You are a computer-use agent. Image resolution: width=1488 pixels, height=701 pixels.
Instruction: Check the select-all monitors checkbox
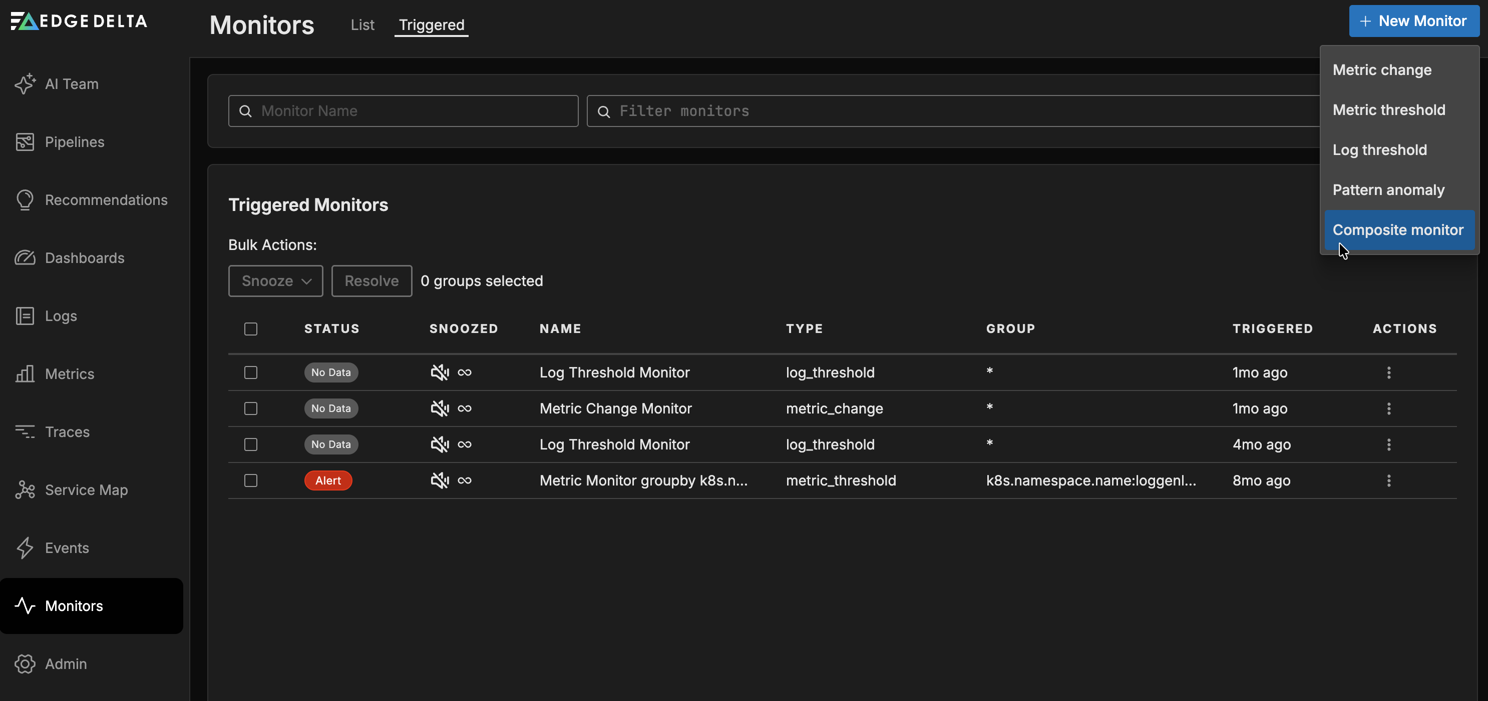(x=251, y=329)
